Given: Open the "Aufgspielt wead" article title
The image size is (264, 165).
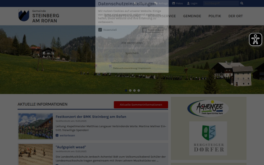Looking at the screenshot, I should pyautogui.click(x=71, y=147).
